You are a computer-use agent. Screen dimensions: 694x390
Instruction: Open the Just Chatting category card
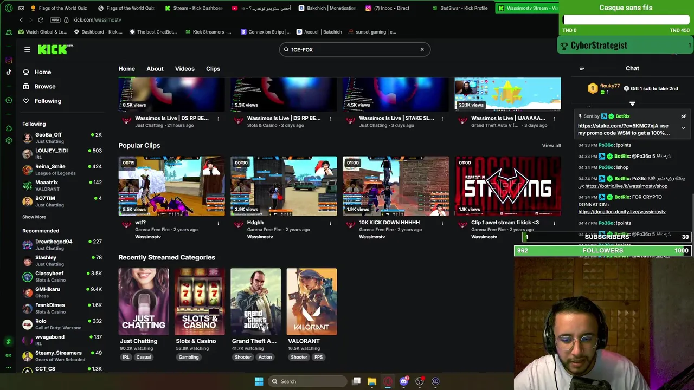coord(144,302)
